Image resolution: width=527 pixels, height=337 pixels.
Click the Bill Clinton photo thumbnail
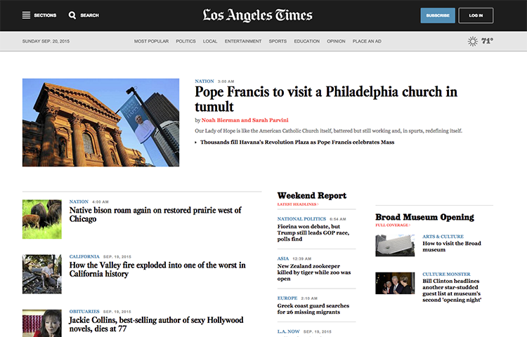tap(395, 284)
